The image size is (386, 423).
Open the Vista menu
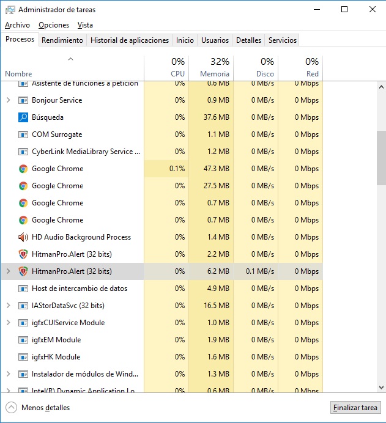[x=85, y=25]
